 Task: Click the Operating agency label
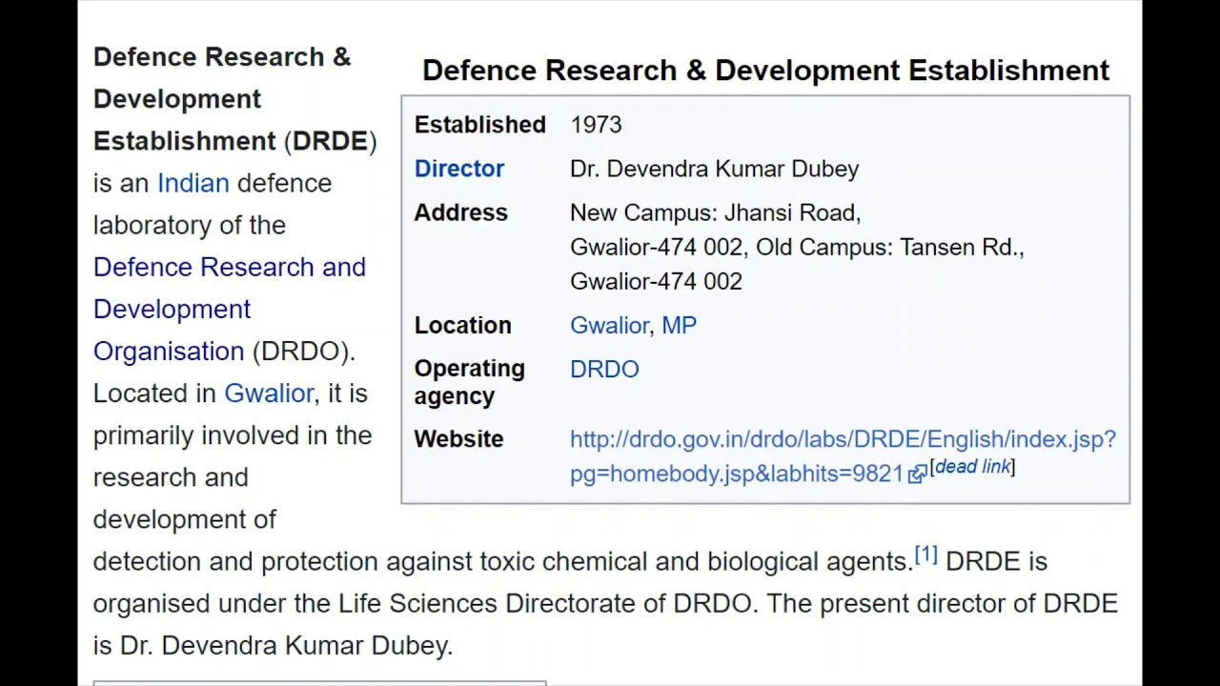click(x=469, y=382)
